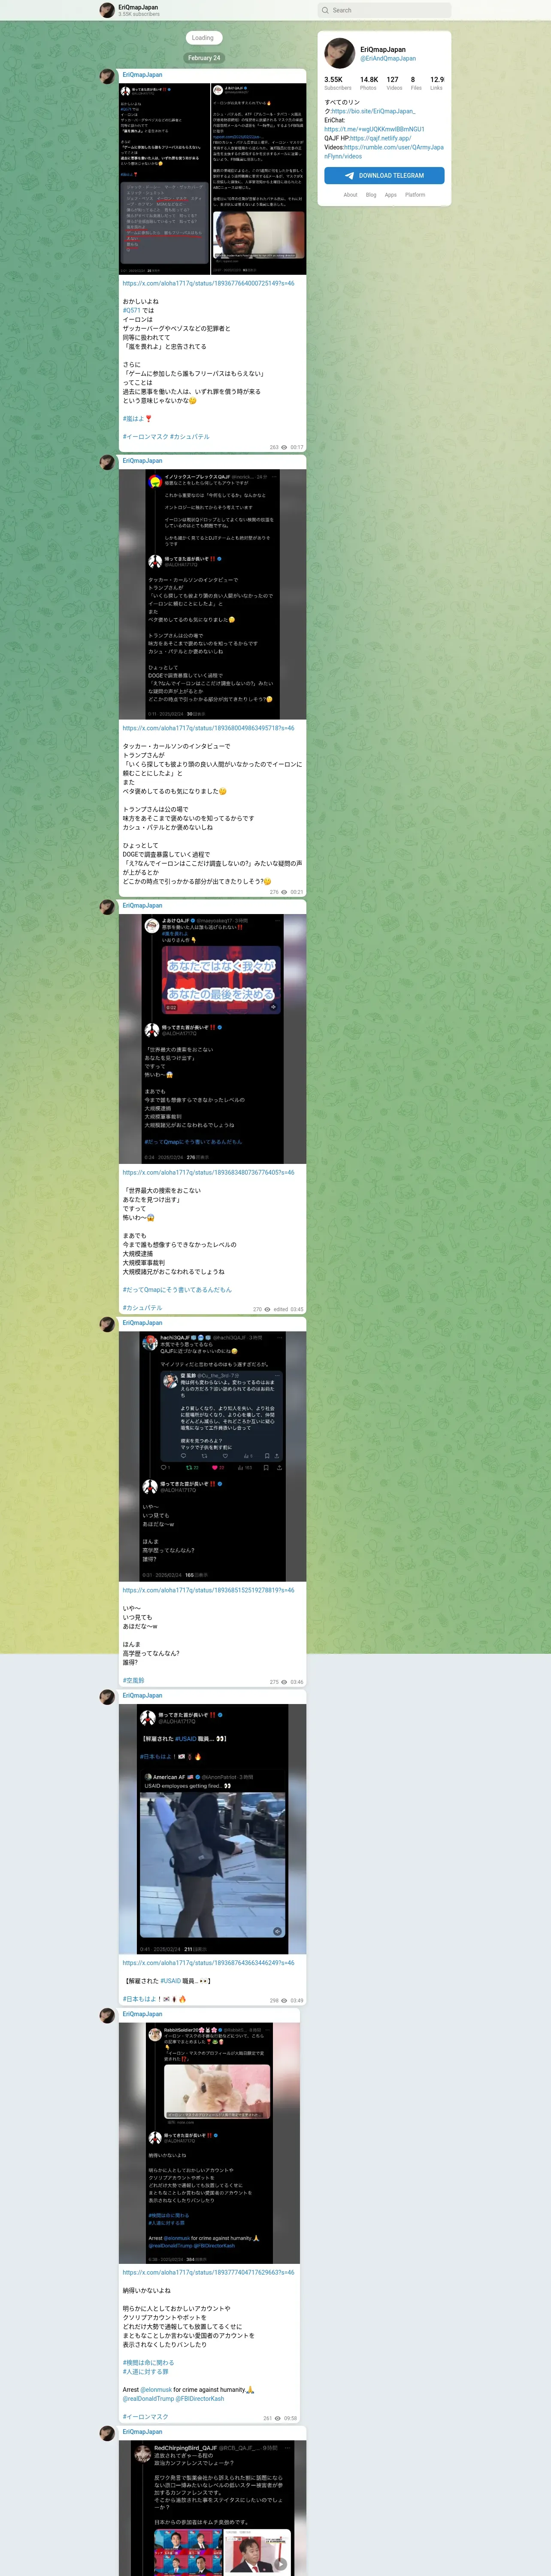Click the avatar beside the RedChirpingBird post
The height and width of the screenshot is (2576, 551).
click(107, 2433)
